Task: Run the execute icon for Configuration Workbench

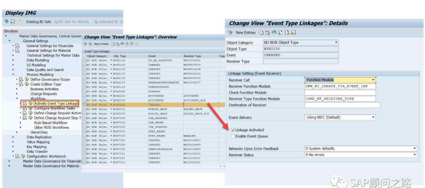Action: coord(23,156)
